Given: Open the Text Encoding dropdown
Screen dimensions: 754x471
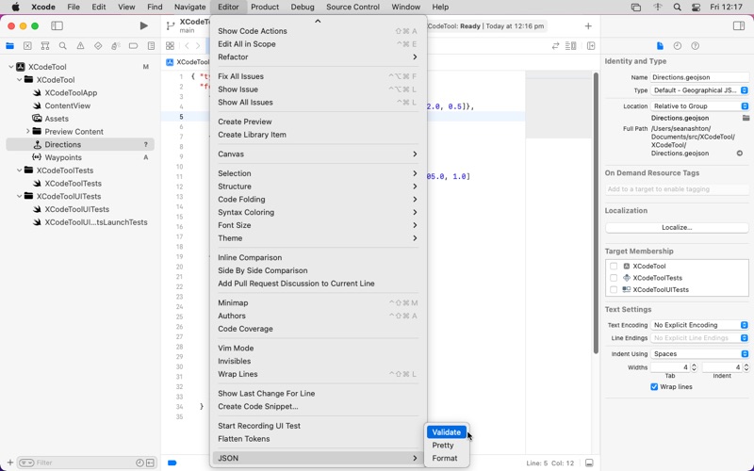Looking at the screenshot, I should tap(699, 325).
